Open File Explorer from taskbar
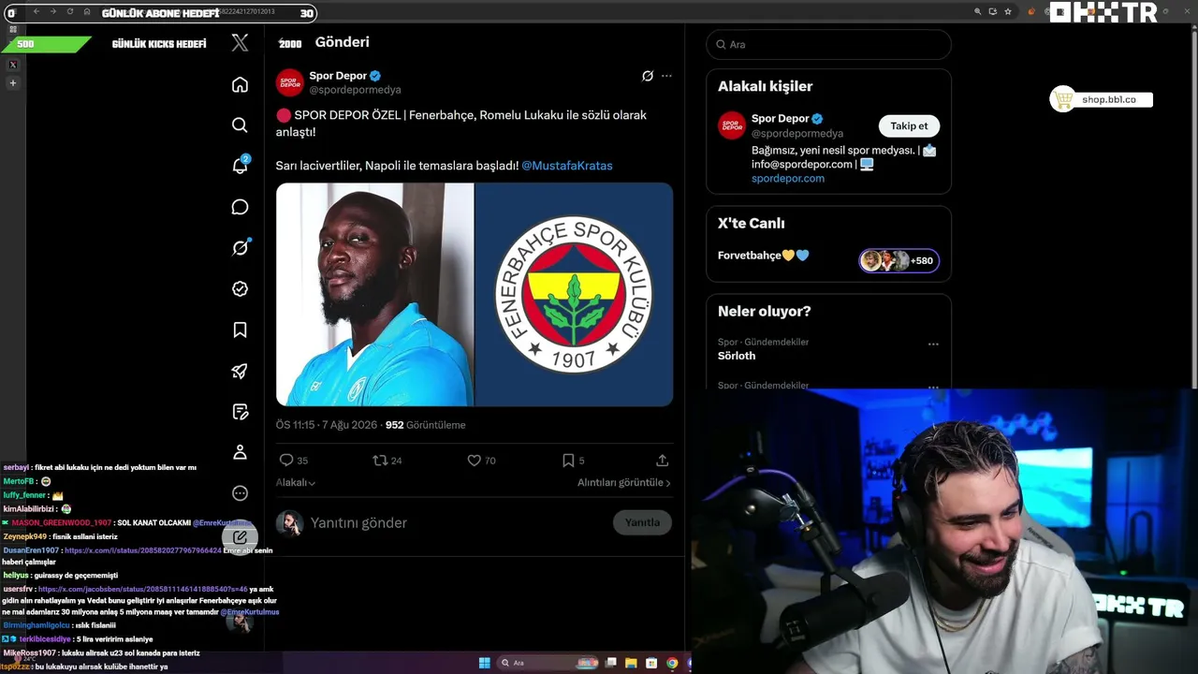This screenshot has height=674, width=1198. [631, 663]
